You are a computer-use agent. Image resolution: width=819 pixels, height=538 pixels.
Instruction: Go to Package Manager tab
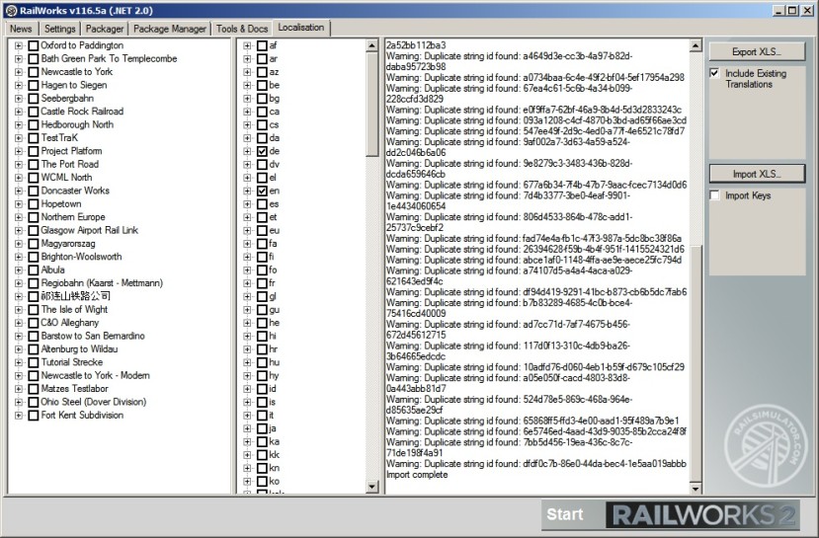click(170, 29)
